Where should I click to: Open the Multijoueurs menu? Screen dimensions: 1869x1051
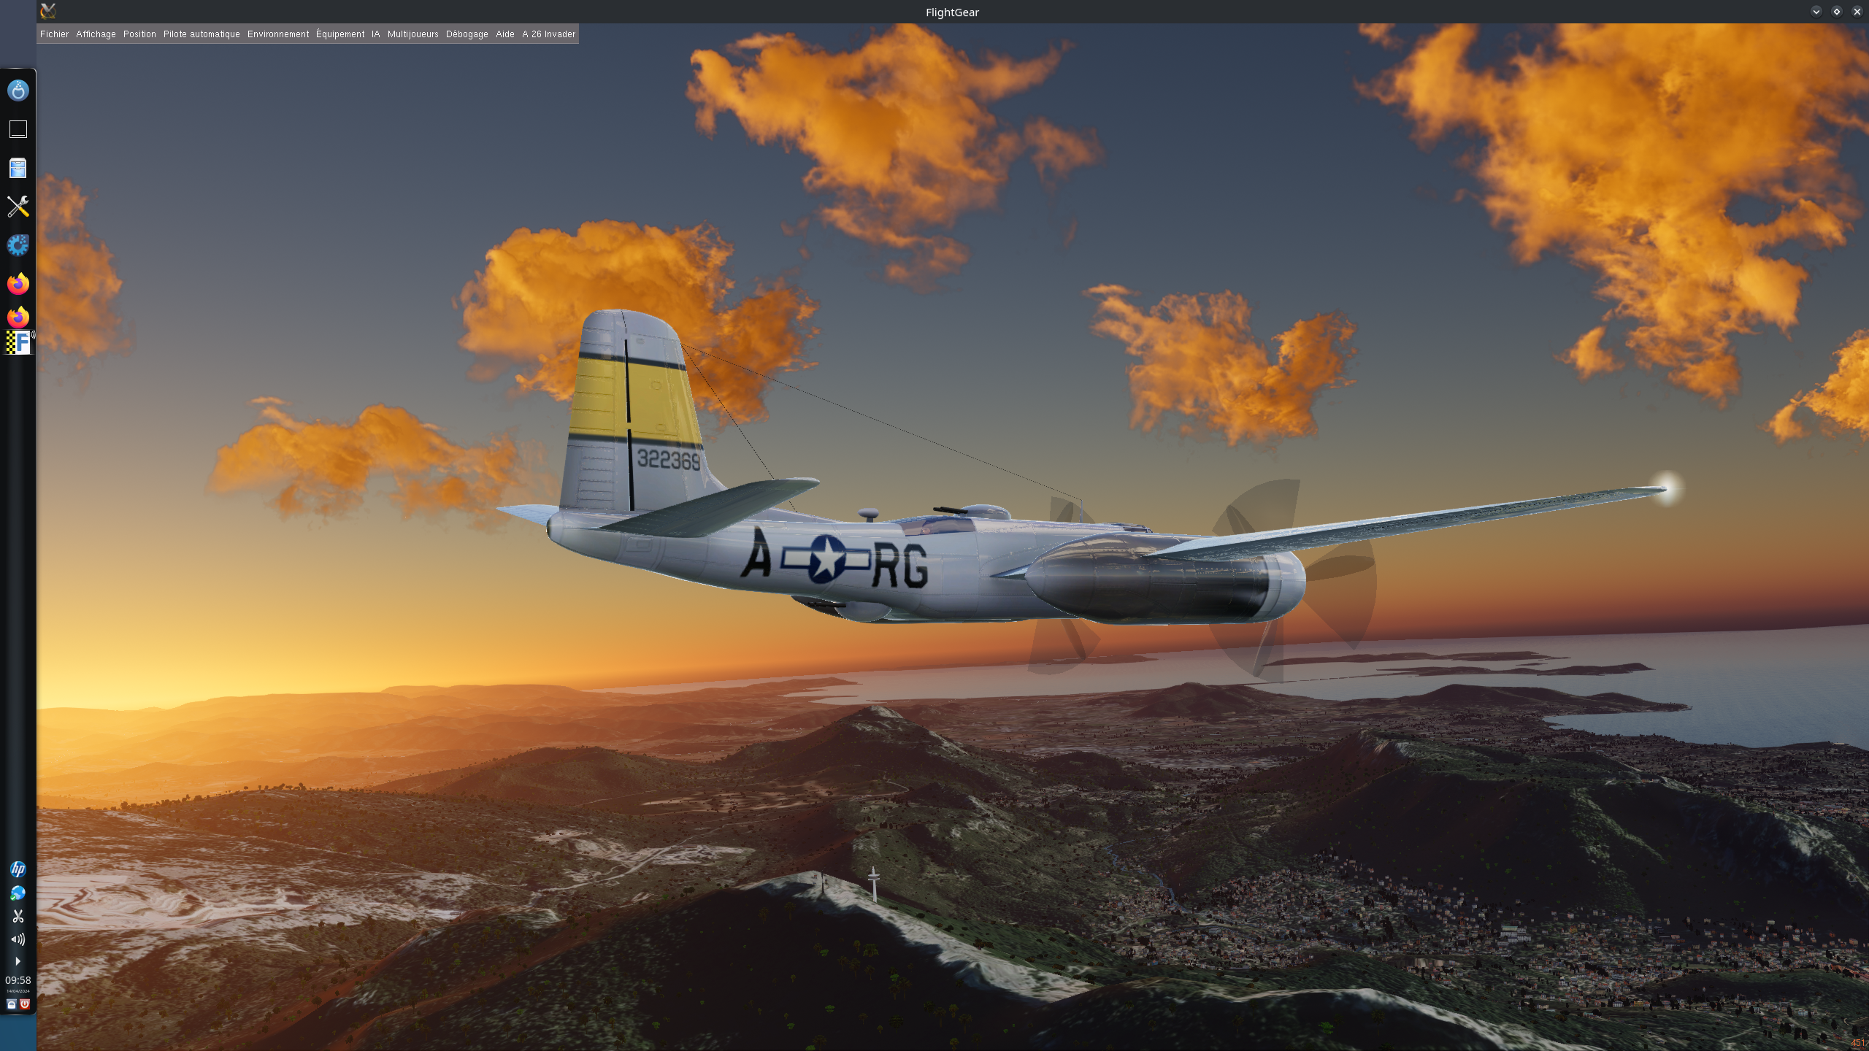tap(412, 34)
